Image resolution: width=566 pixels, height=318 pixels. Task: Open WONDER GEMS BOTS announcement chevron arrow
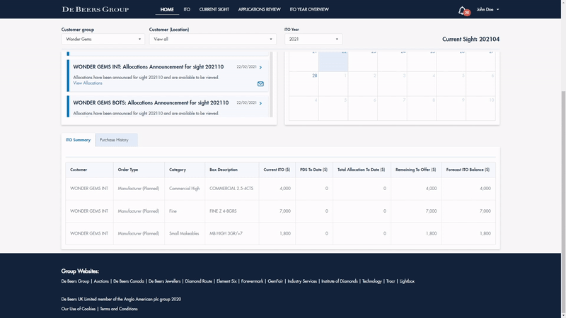point(260,103)
